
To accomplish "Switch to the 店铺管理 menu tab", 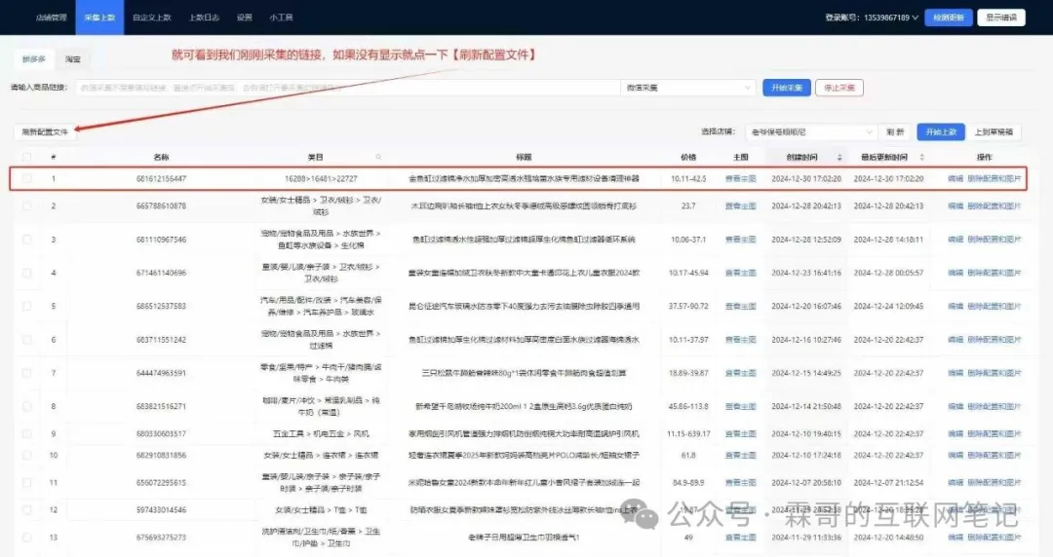I will 52,18.
